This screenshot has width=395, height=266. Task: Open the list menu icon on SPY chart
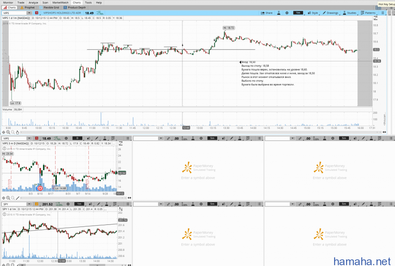point(128,204)
